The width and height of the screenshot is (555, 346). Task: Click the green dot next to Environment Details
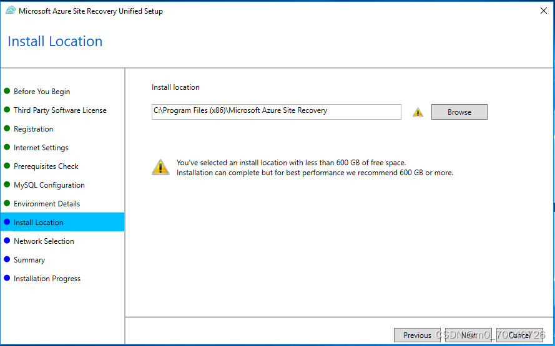[7, 204]
